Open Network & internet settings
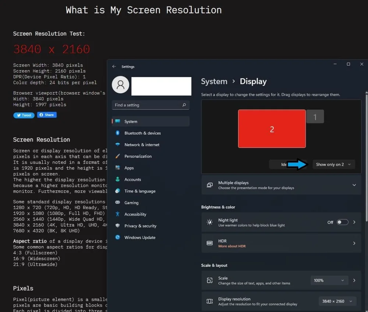This screenshot has width=368, height=312. click(x=151, y=145)
